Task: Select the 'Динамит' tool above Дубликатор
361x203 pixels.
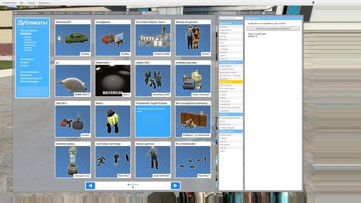Action: pyautogui.click(x=231, y=79)
